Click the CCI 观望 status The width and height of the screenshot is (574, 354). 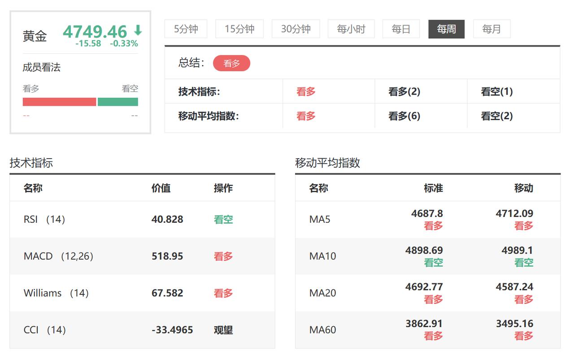click(223, 330)
